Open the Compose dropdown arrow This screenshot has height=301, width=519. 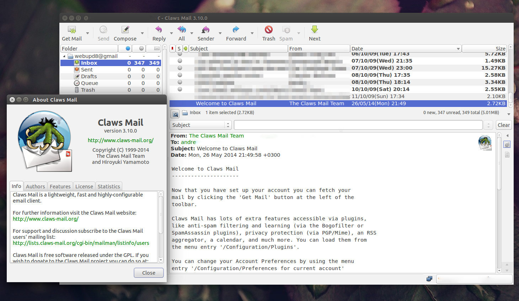click(142, 33)
